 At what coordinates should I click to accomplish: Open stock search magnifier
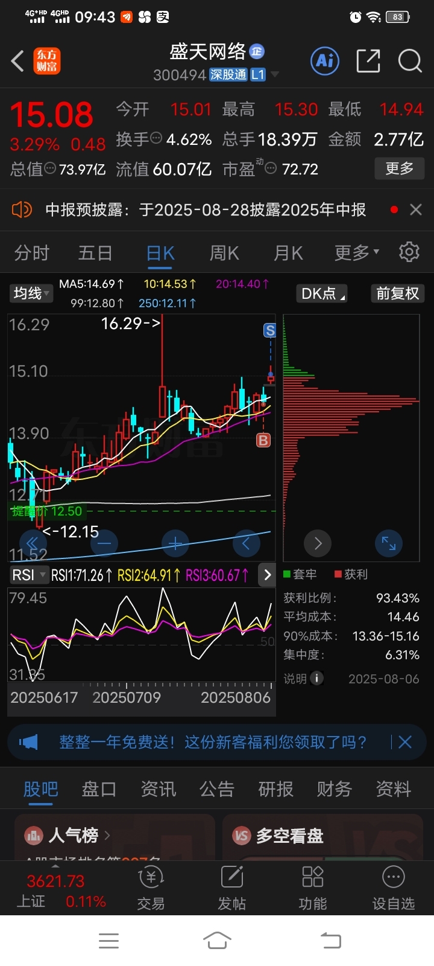point(410,60)
